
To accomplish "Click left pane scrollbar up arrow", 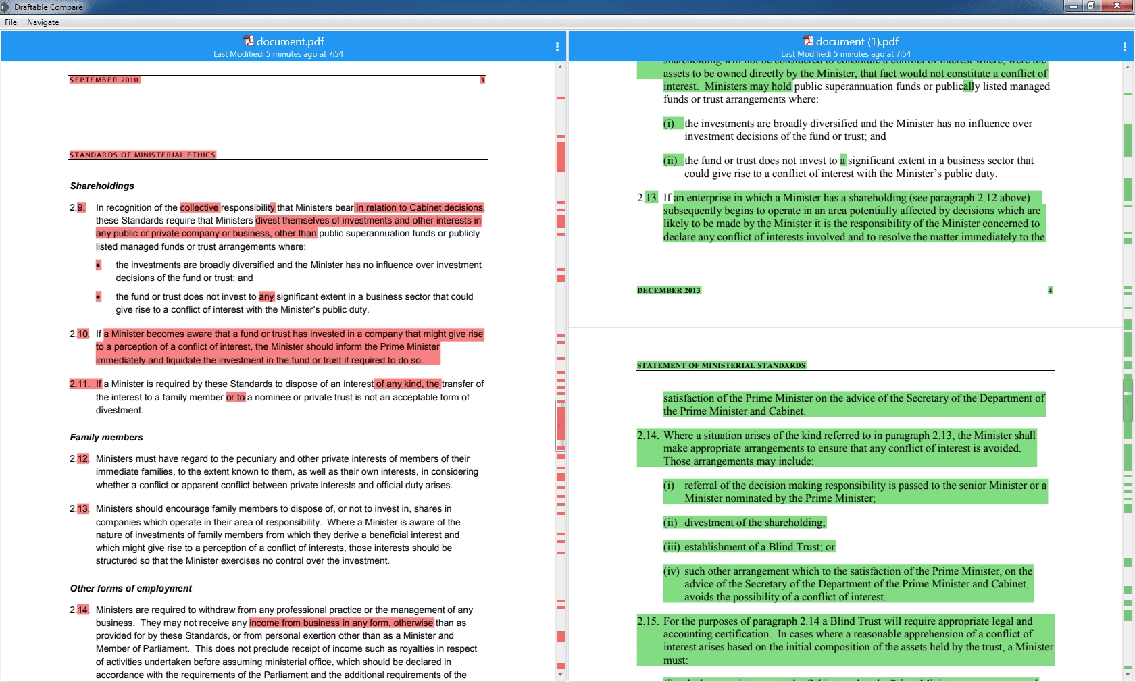I will coord(560,66).
